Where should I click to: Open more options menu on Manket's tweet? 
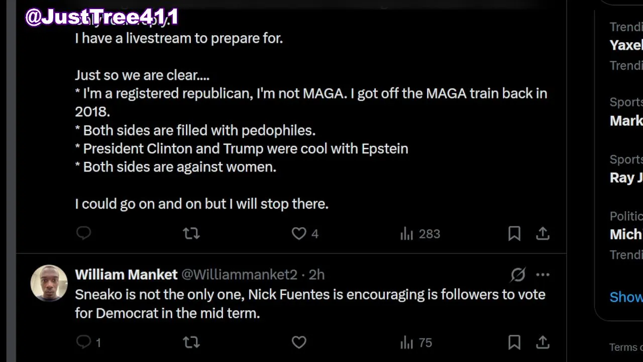543,275
